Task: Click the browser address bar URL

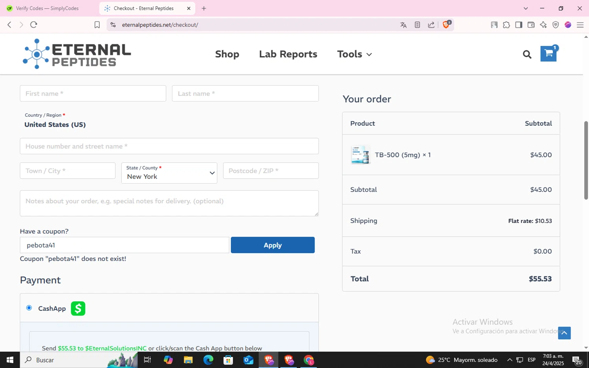Action: pyautogui.click(x=160, y=25)
